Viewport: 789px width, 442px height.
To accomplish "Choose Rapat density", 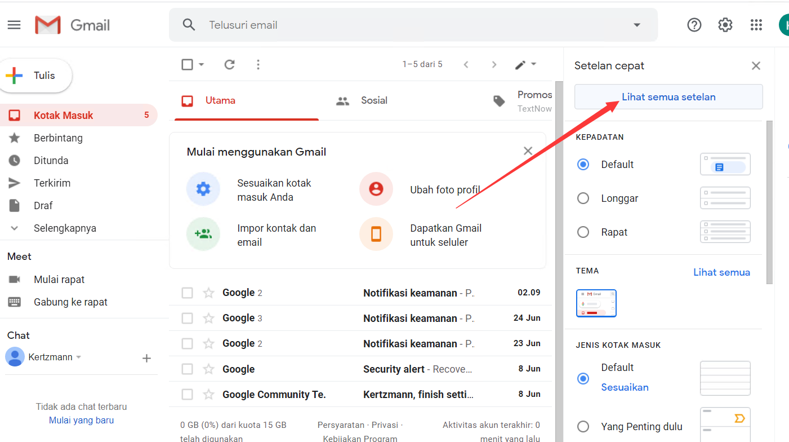I will (583, 232).
